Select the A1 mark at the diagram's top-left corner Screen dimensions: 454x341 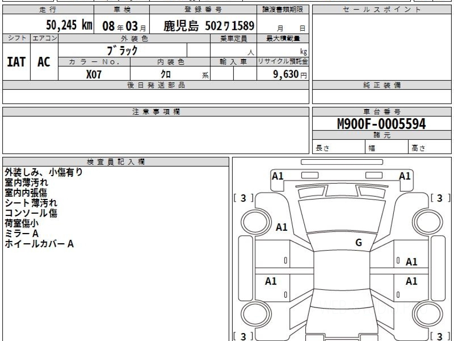pyautogui.click(x=278, y=176)
